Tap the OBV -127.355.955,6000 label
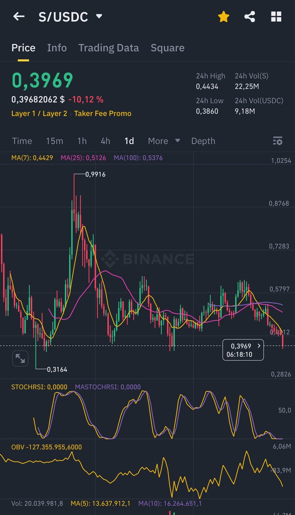This screenshot has height=515, width=295. [46, 447]
